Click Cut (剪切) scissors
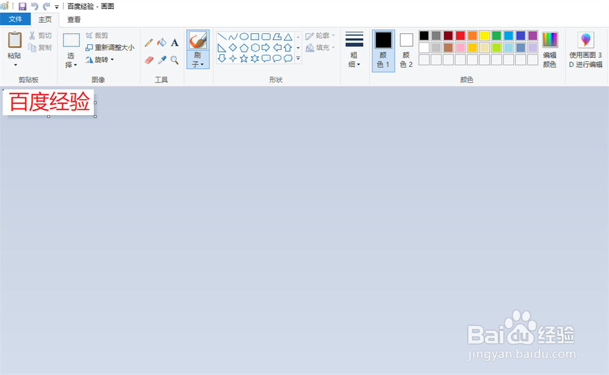This screenshot has width=609, height=375. pyautogui.click(x=40, y=35)
